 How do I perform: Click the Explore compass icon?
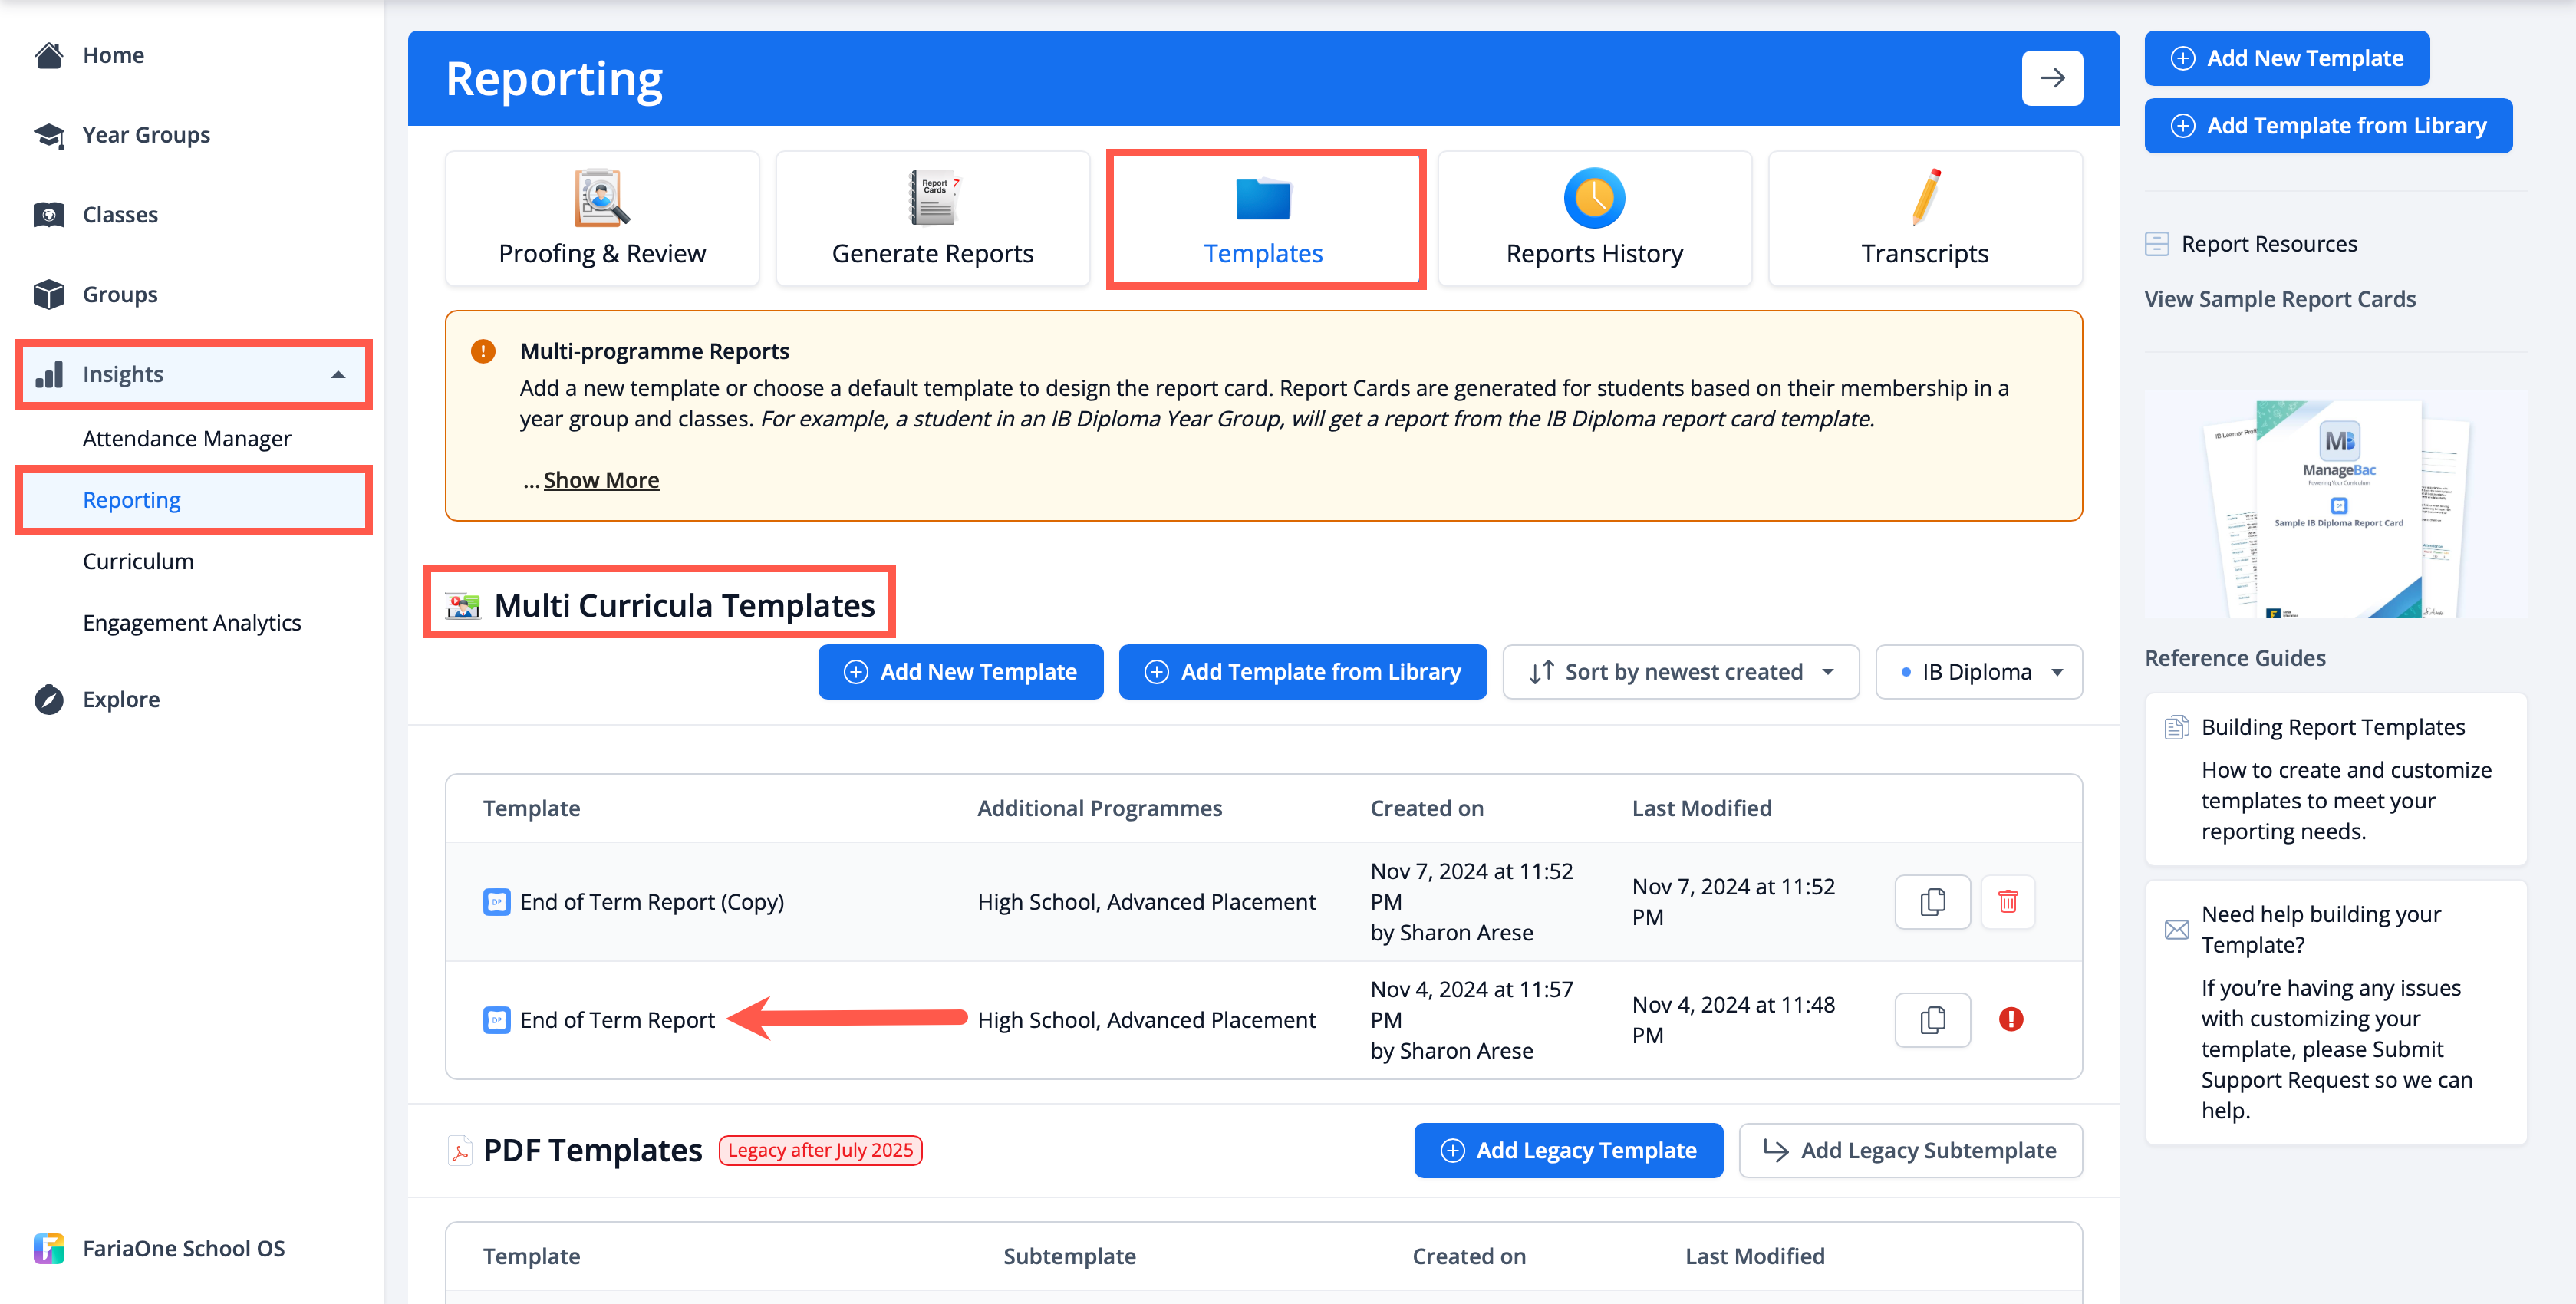point(48,699)
